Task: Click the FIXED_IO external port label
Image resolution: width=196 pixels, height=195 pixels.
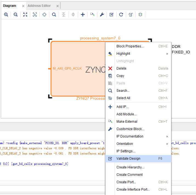Action: coord(181,52)
